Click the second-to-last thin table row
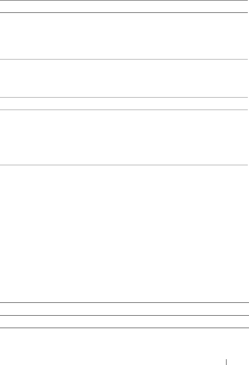The width and height of the screenshot is (249, 365). tap(124, 309)
